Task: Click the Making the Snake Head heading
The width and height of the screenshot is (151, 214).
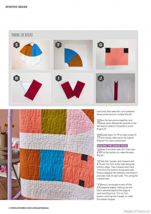Action: click(112, 146)
